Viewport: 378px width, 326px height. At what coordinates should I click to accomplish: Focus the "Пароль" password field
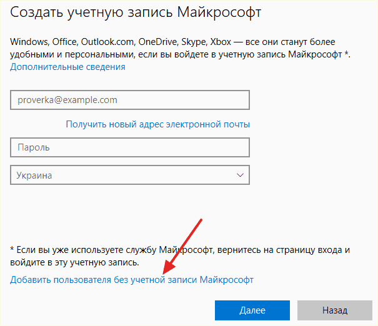click(130, 147)
